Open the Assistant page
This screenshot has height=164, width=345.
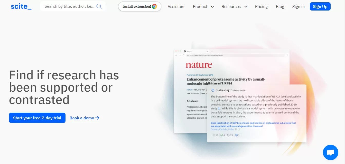click(176, 7)
